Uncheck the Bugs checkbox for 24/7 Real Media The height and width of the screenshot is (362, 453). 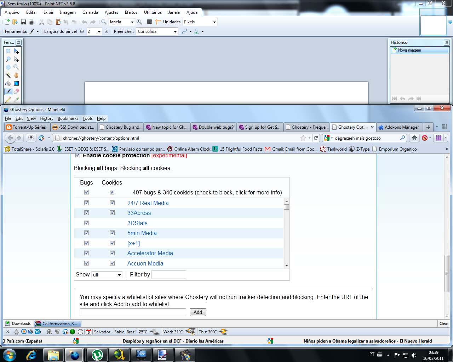(x=86, y=203)
